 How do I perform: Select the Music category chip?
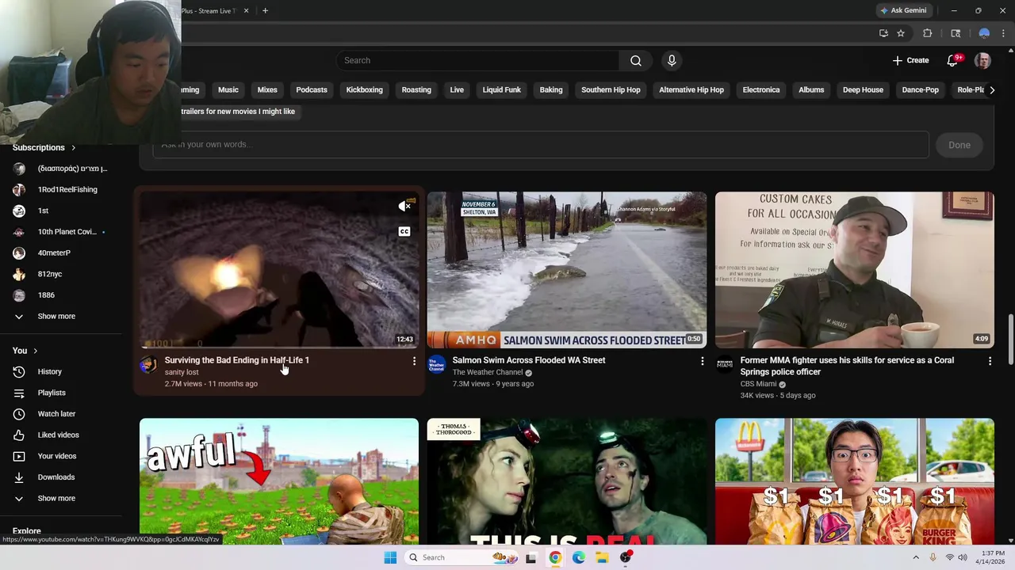[x=228, y=89]
